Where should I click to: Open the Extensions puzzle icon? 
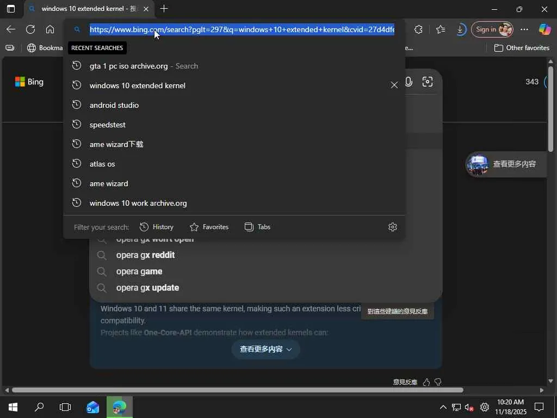[418, 29]
